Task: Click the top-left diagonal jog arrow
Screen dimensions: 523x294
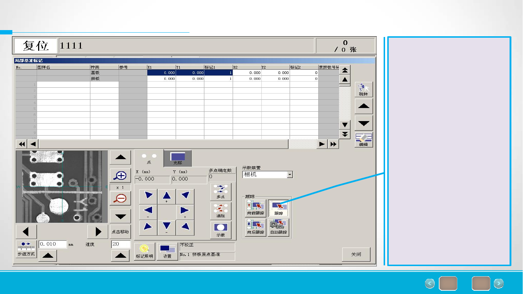Action: pyautogui.click(x=148, y=196)
